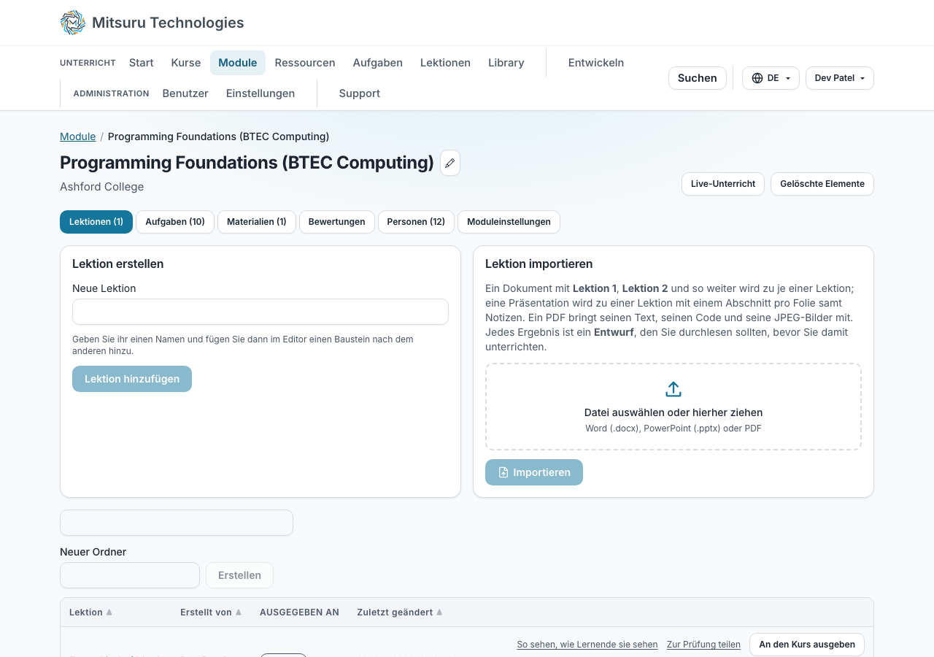Open the Ressourcen navigation item
The image size is (934, 657).
[x=305, y=63]
